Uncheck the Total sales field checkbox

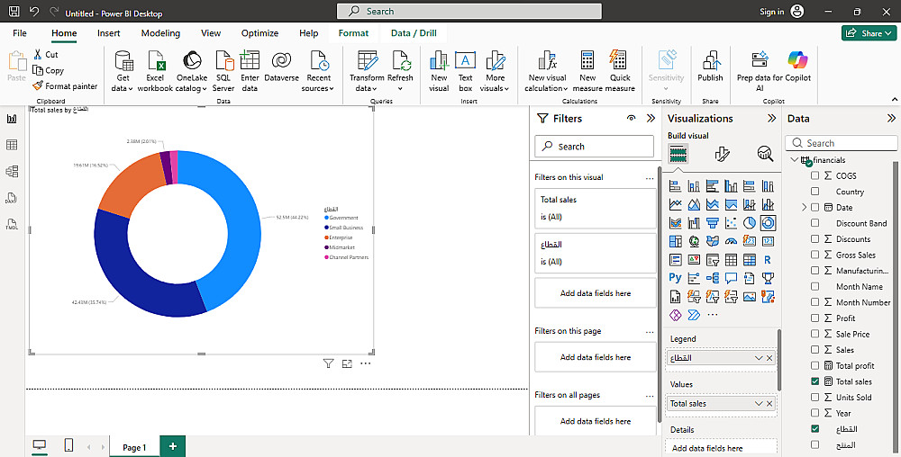coord(815,381)
